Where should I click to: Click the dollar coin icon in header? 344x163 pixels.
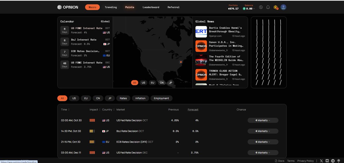[x=261, y=7]
